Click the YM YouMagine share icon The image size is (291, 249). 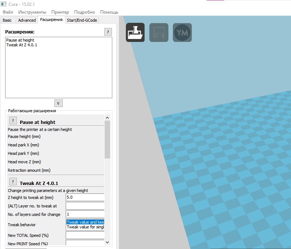(x=182, y=33)
